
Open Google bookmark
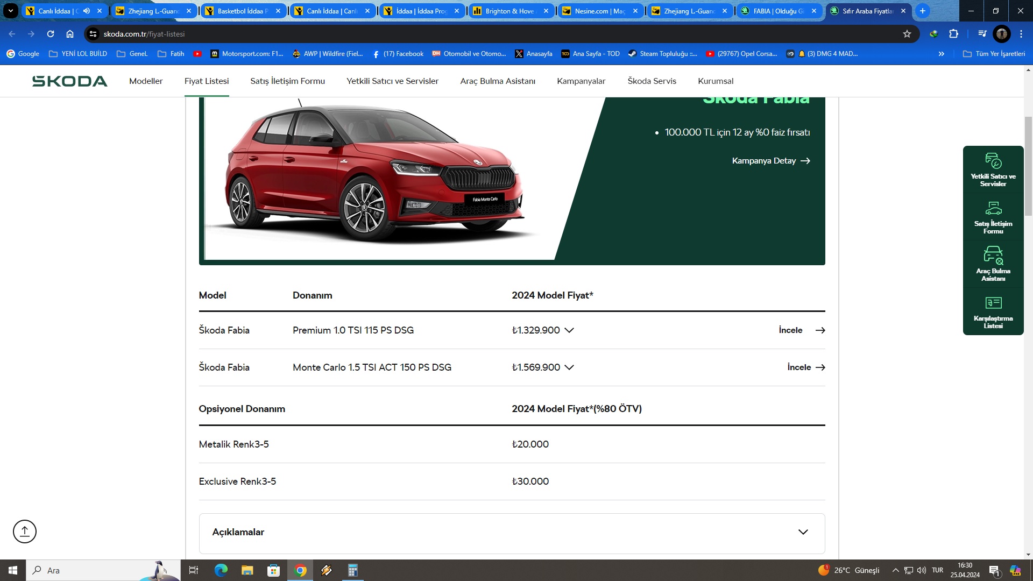(x=23, y=54)
